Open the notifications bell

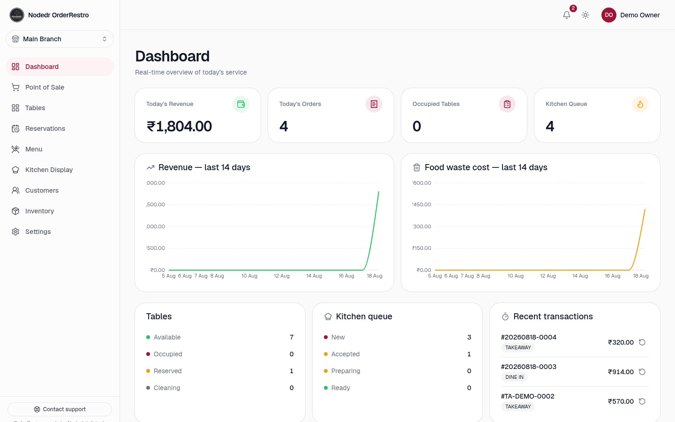click(567, 15)
